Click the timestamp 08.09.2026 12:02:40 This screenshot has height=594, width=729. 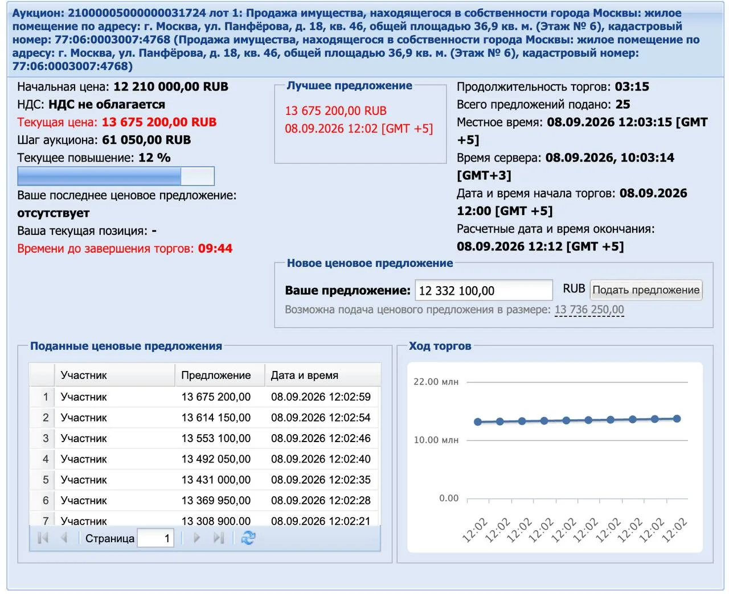click(x=321, y=459)
